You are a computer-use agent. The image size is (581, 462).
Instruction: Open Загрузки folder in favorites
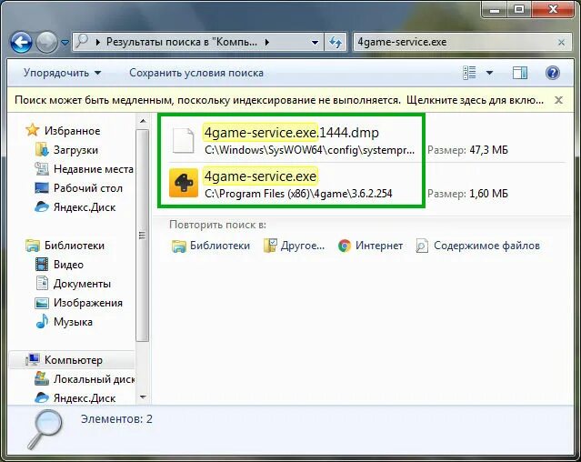click(x=75, y=150)
